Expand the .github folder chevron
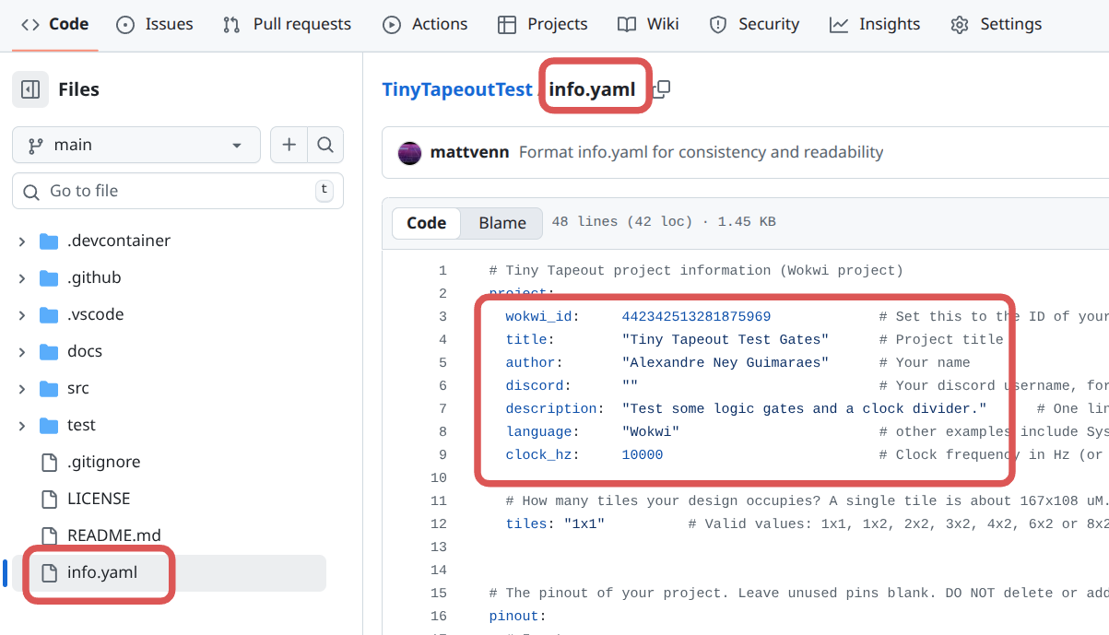 click(x=22, y=277)
